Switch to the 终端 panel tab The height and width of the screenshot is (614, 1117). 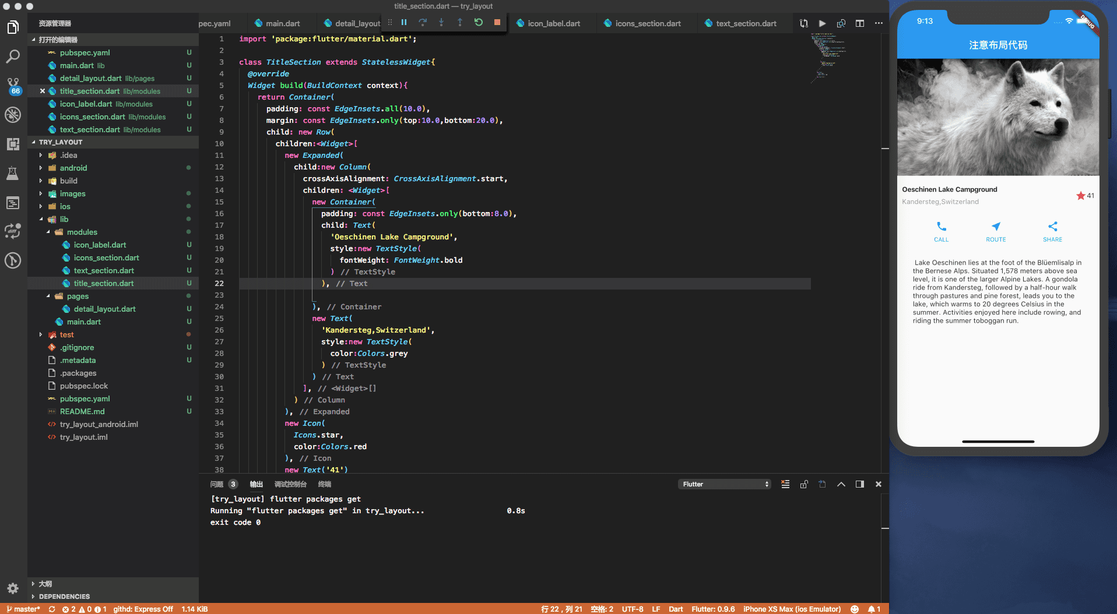tap(324, 484)
